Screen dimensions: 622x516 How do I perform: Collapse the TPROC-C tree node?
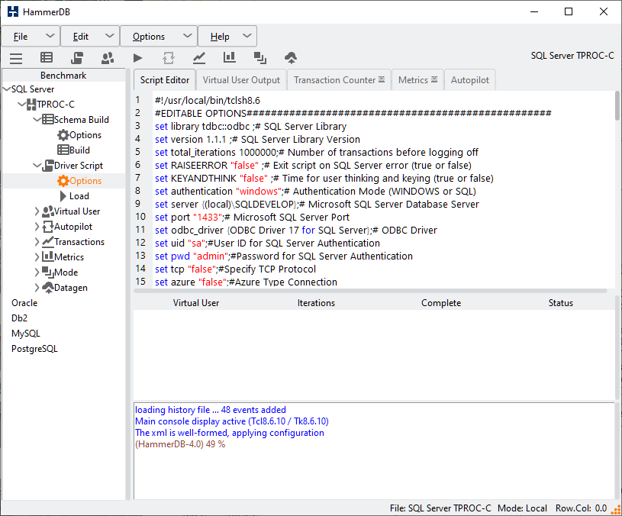pos(22,105)
